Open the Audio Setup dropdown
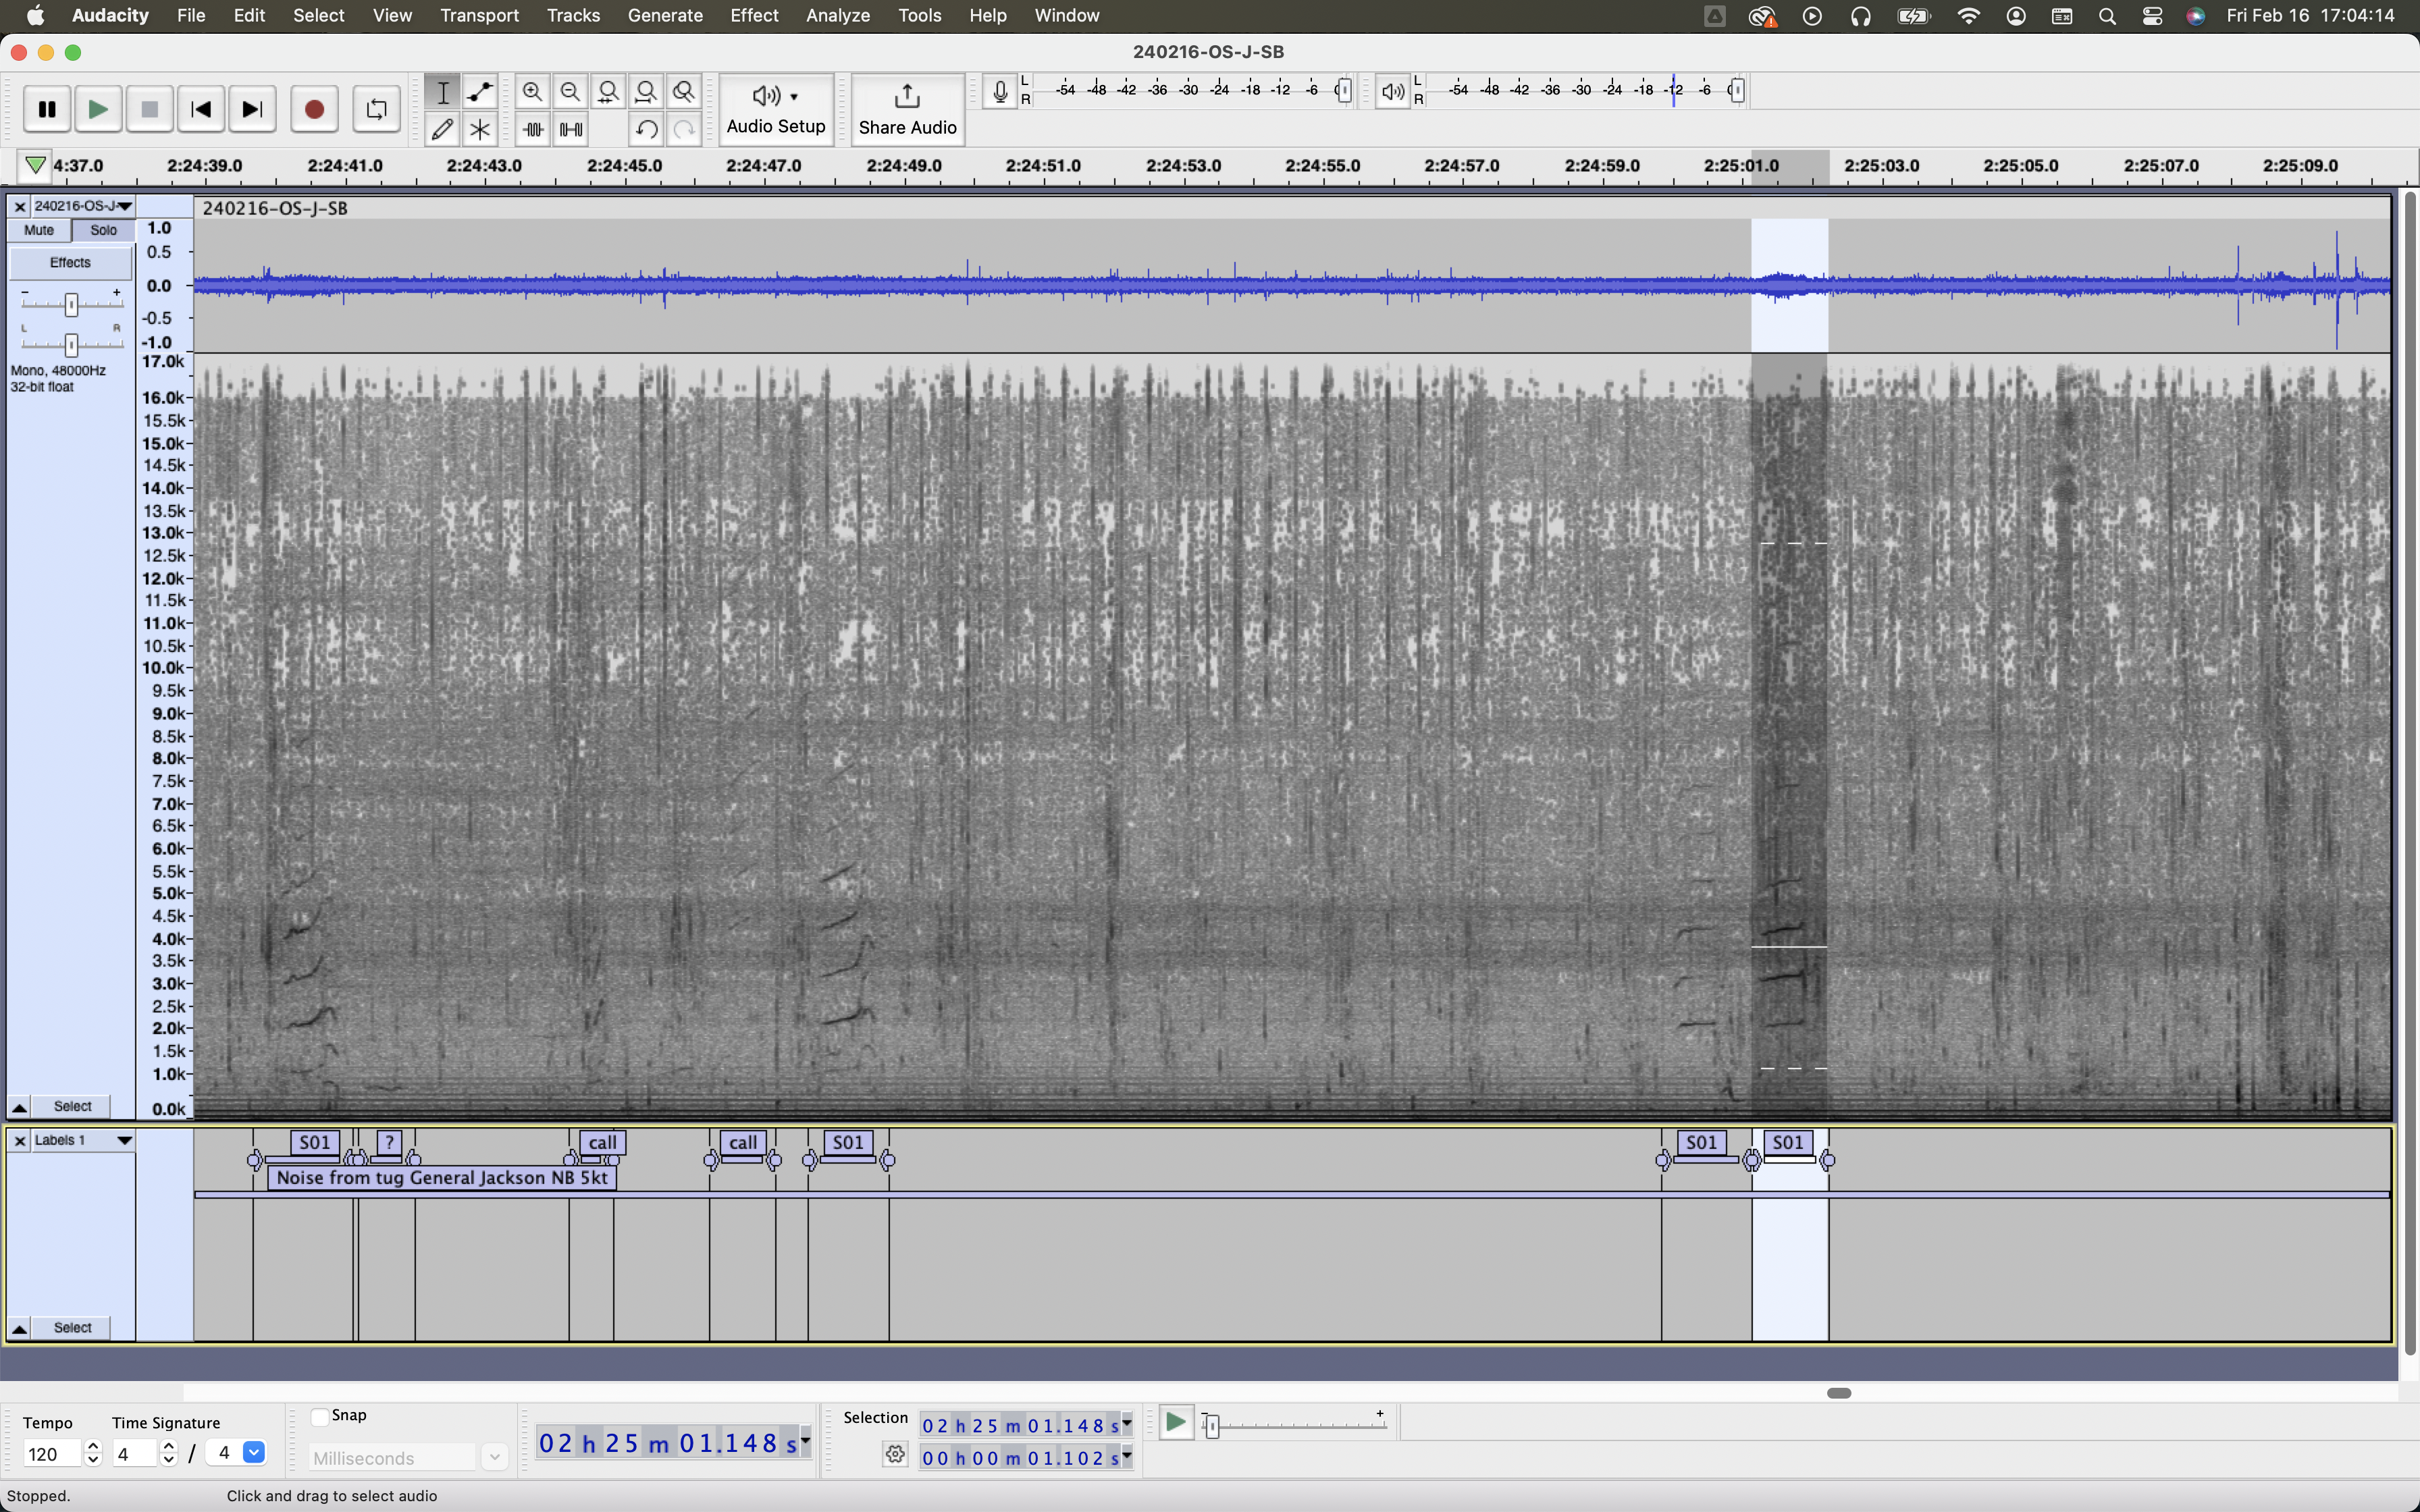2420x1512 pixels. 776,109
